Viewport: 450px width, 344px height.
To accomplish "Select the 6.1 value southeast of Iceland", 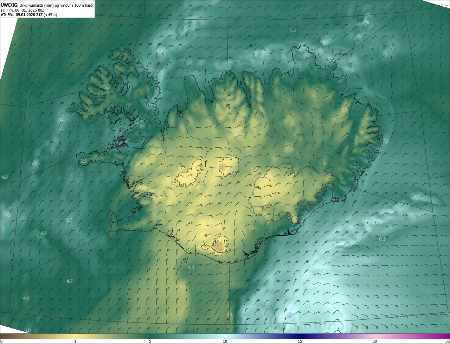I will 382,239.
